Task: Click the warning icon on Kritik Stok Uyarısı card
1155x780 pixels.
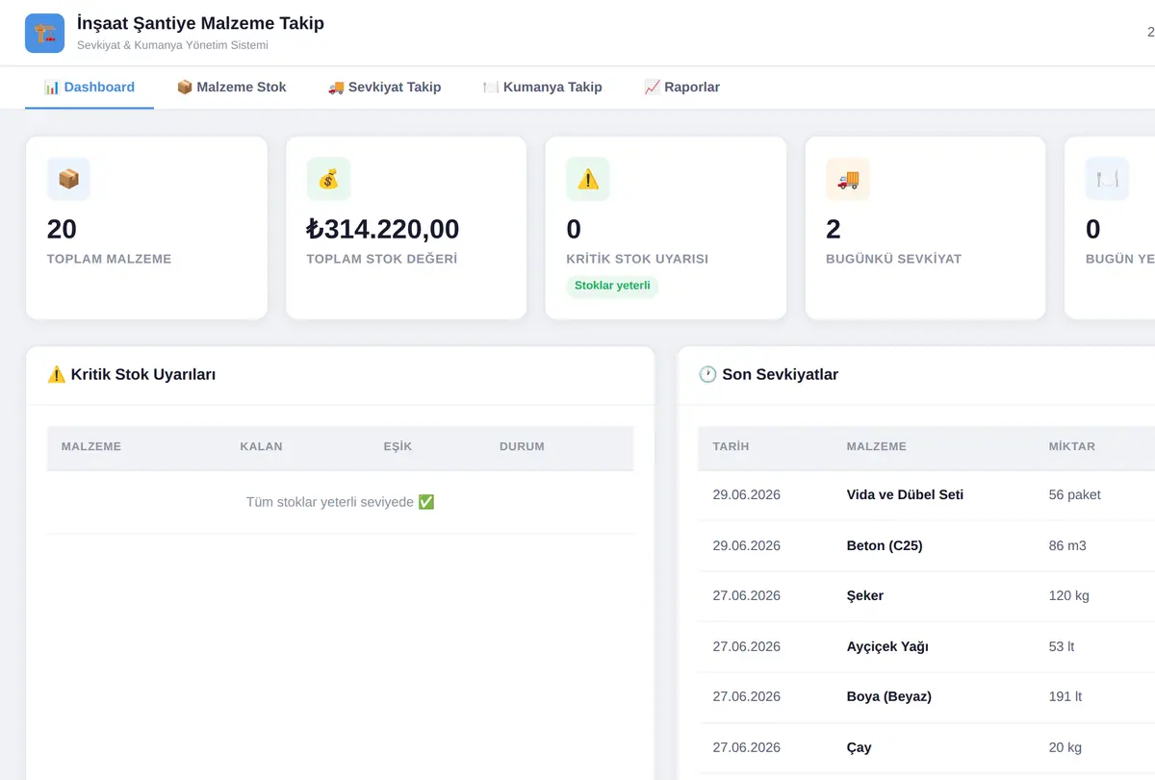Action: point(588,179)
